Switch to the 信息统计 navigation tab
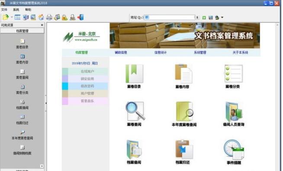Viewport: 283px width, 171px height. pyautogui.click(x=161, y=52)
